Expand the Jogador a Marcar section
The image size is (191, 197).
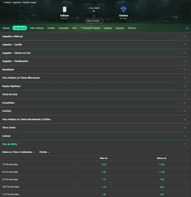pyautogui.click(x=95, y=36)
